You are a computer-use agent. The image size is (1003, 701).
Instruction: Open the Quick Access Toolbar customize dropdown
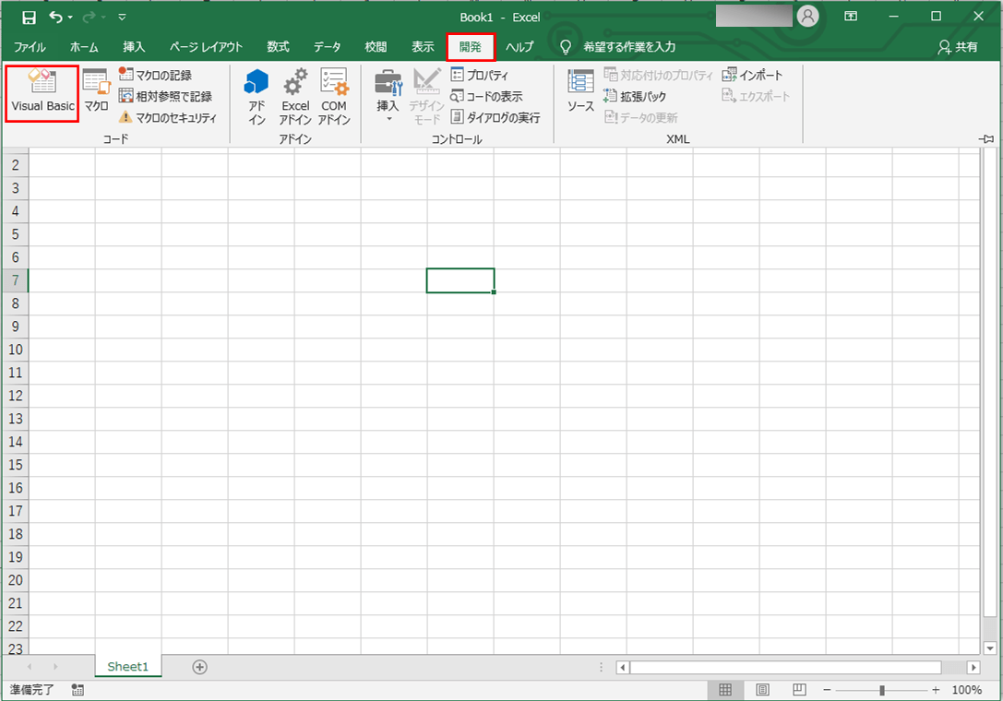[122, 17]
